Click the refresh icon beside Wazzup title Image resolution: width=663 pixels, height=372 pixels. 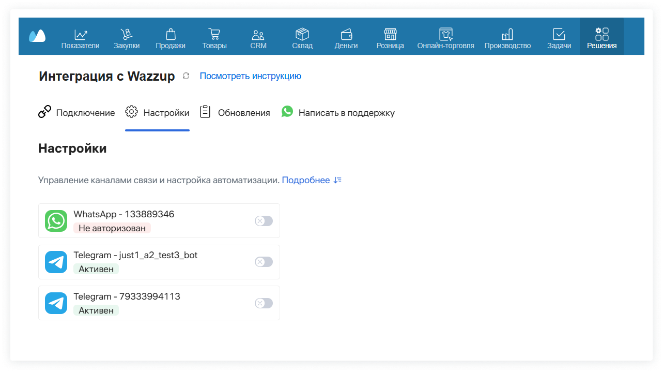pos(186,76)
